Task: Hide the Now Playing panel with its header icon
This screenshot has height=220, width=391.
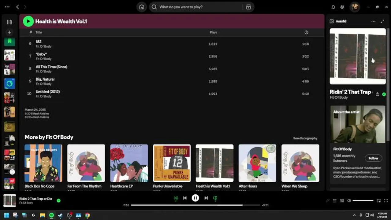Action: click(x=331, y=21)
